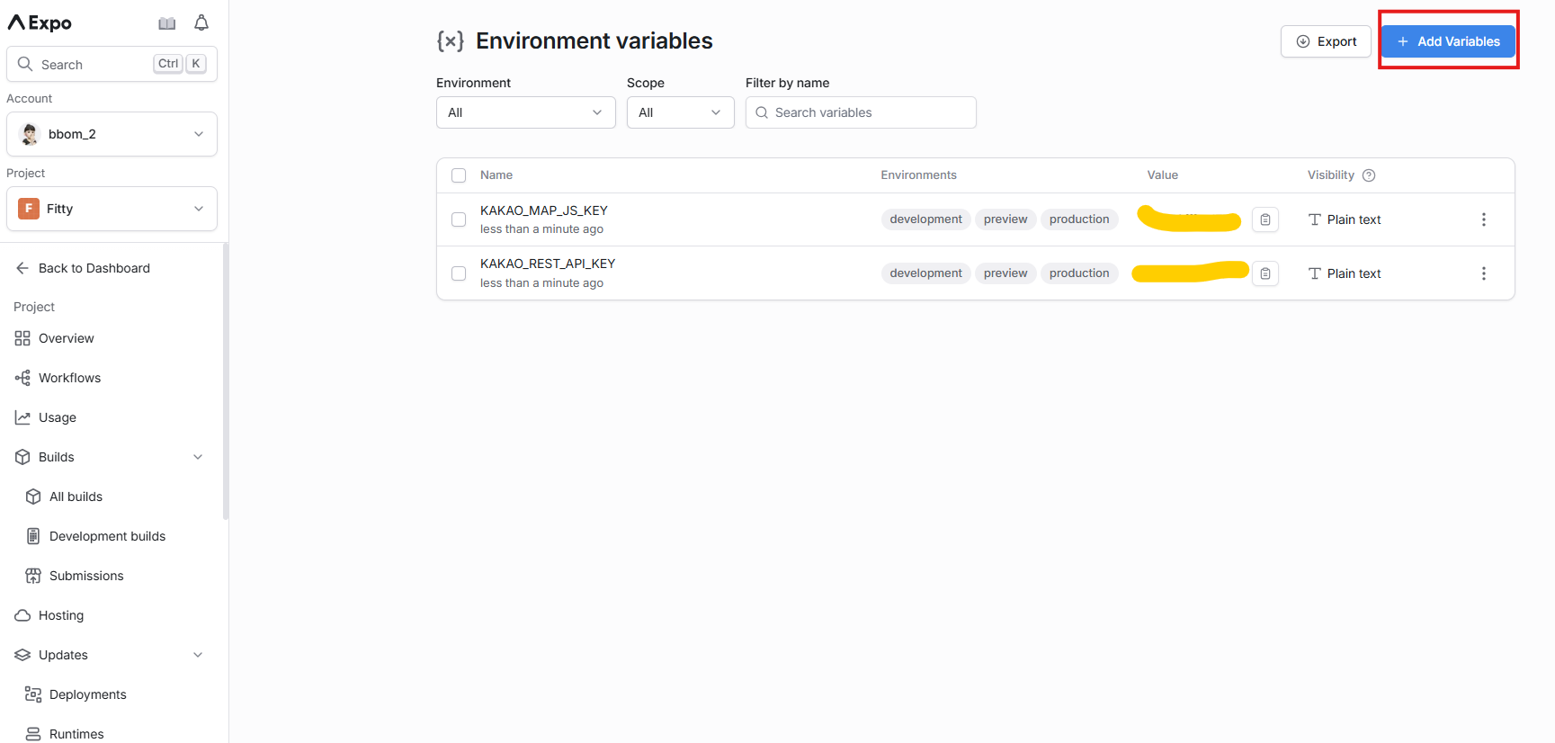Click development tag on KAKAO_REST_API_KEY row

[926, 273]
